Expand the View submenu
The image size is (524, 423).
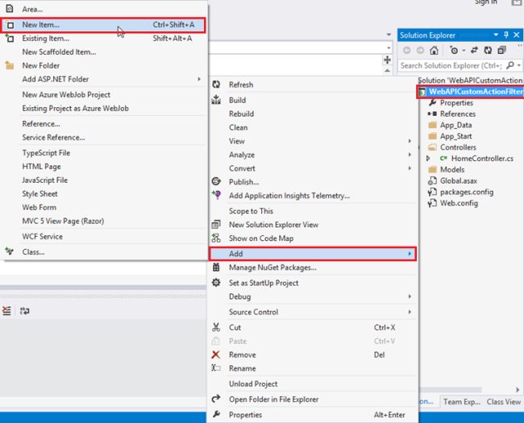point(313,141)
